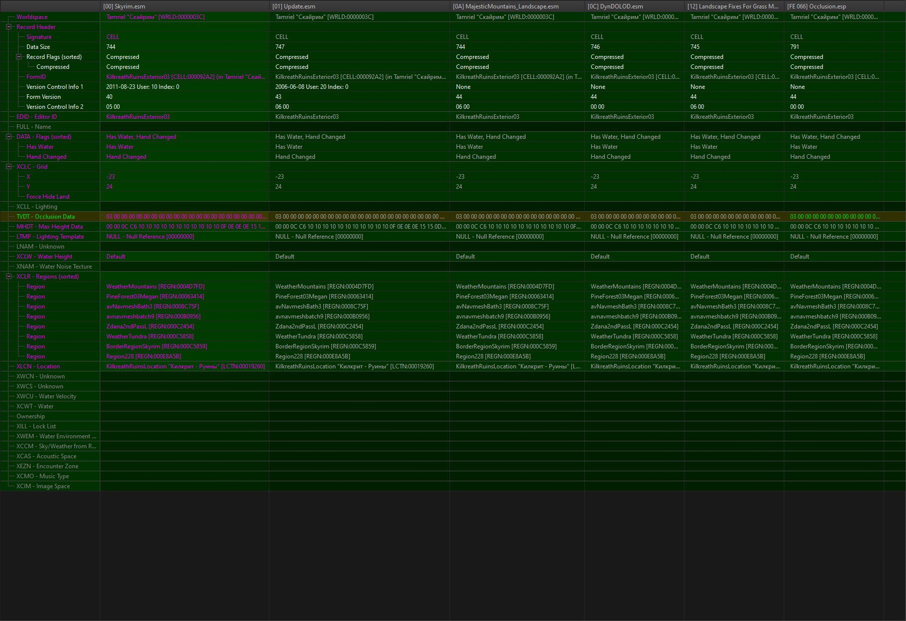Click Skyrim.esm BorderRegionSkyrim region cell
The width and height of the screenshot is (906, 621).
[157, 346]
